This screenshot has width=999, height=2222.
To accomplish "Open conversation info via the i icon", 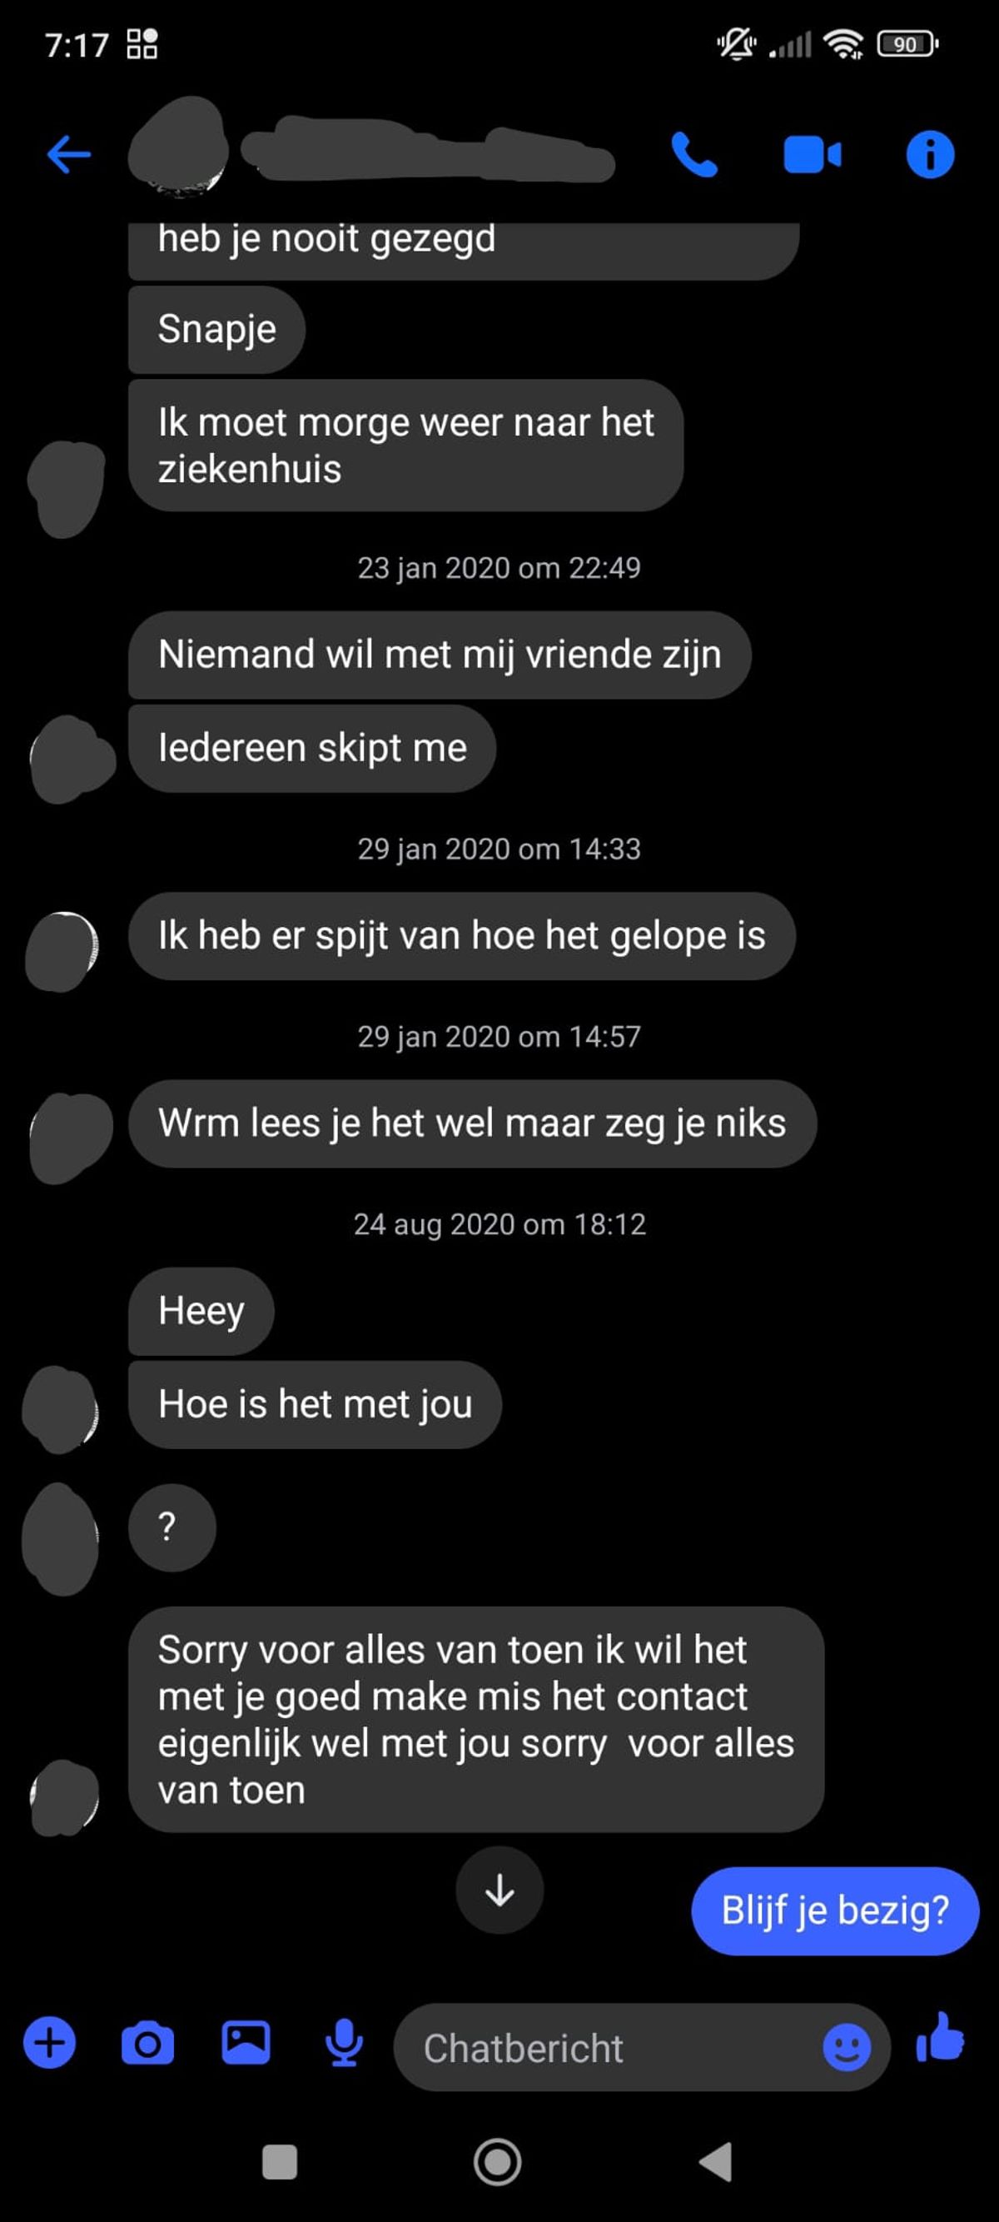I will pos(930,155).
